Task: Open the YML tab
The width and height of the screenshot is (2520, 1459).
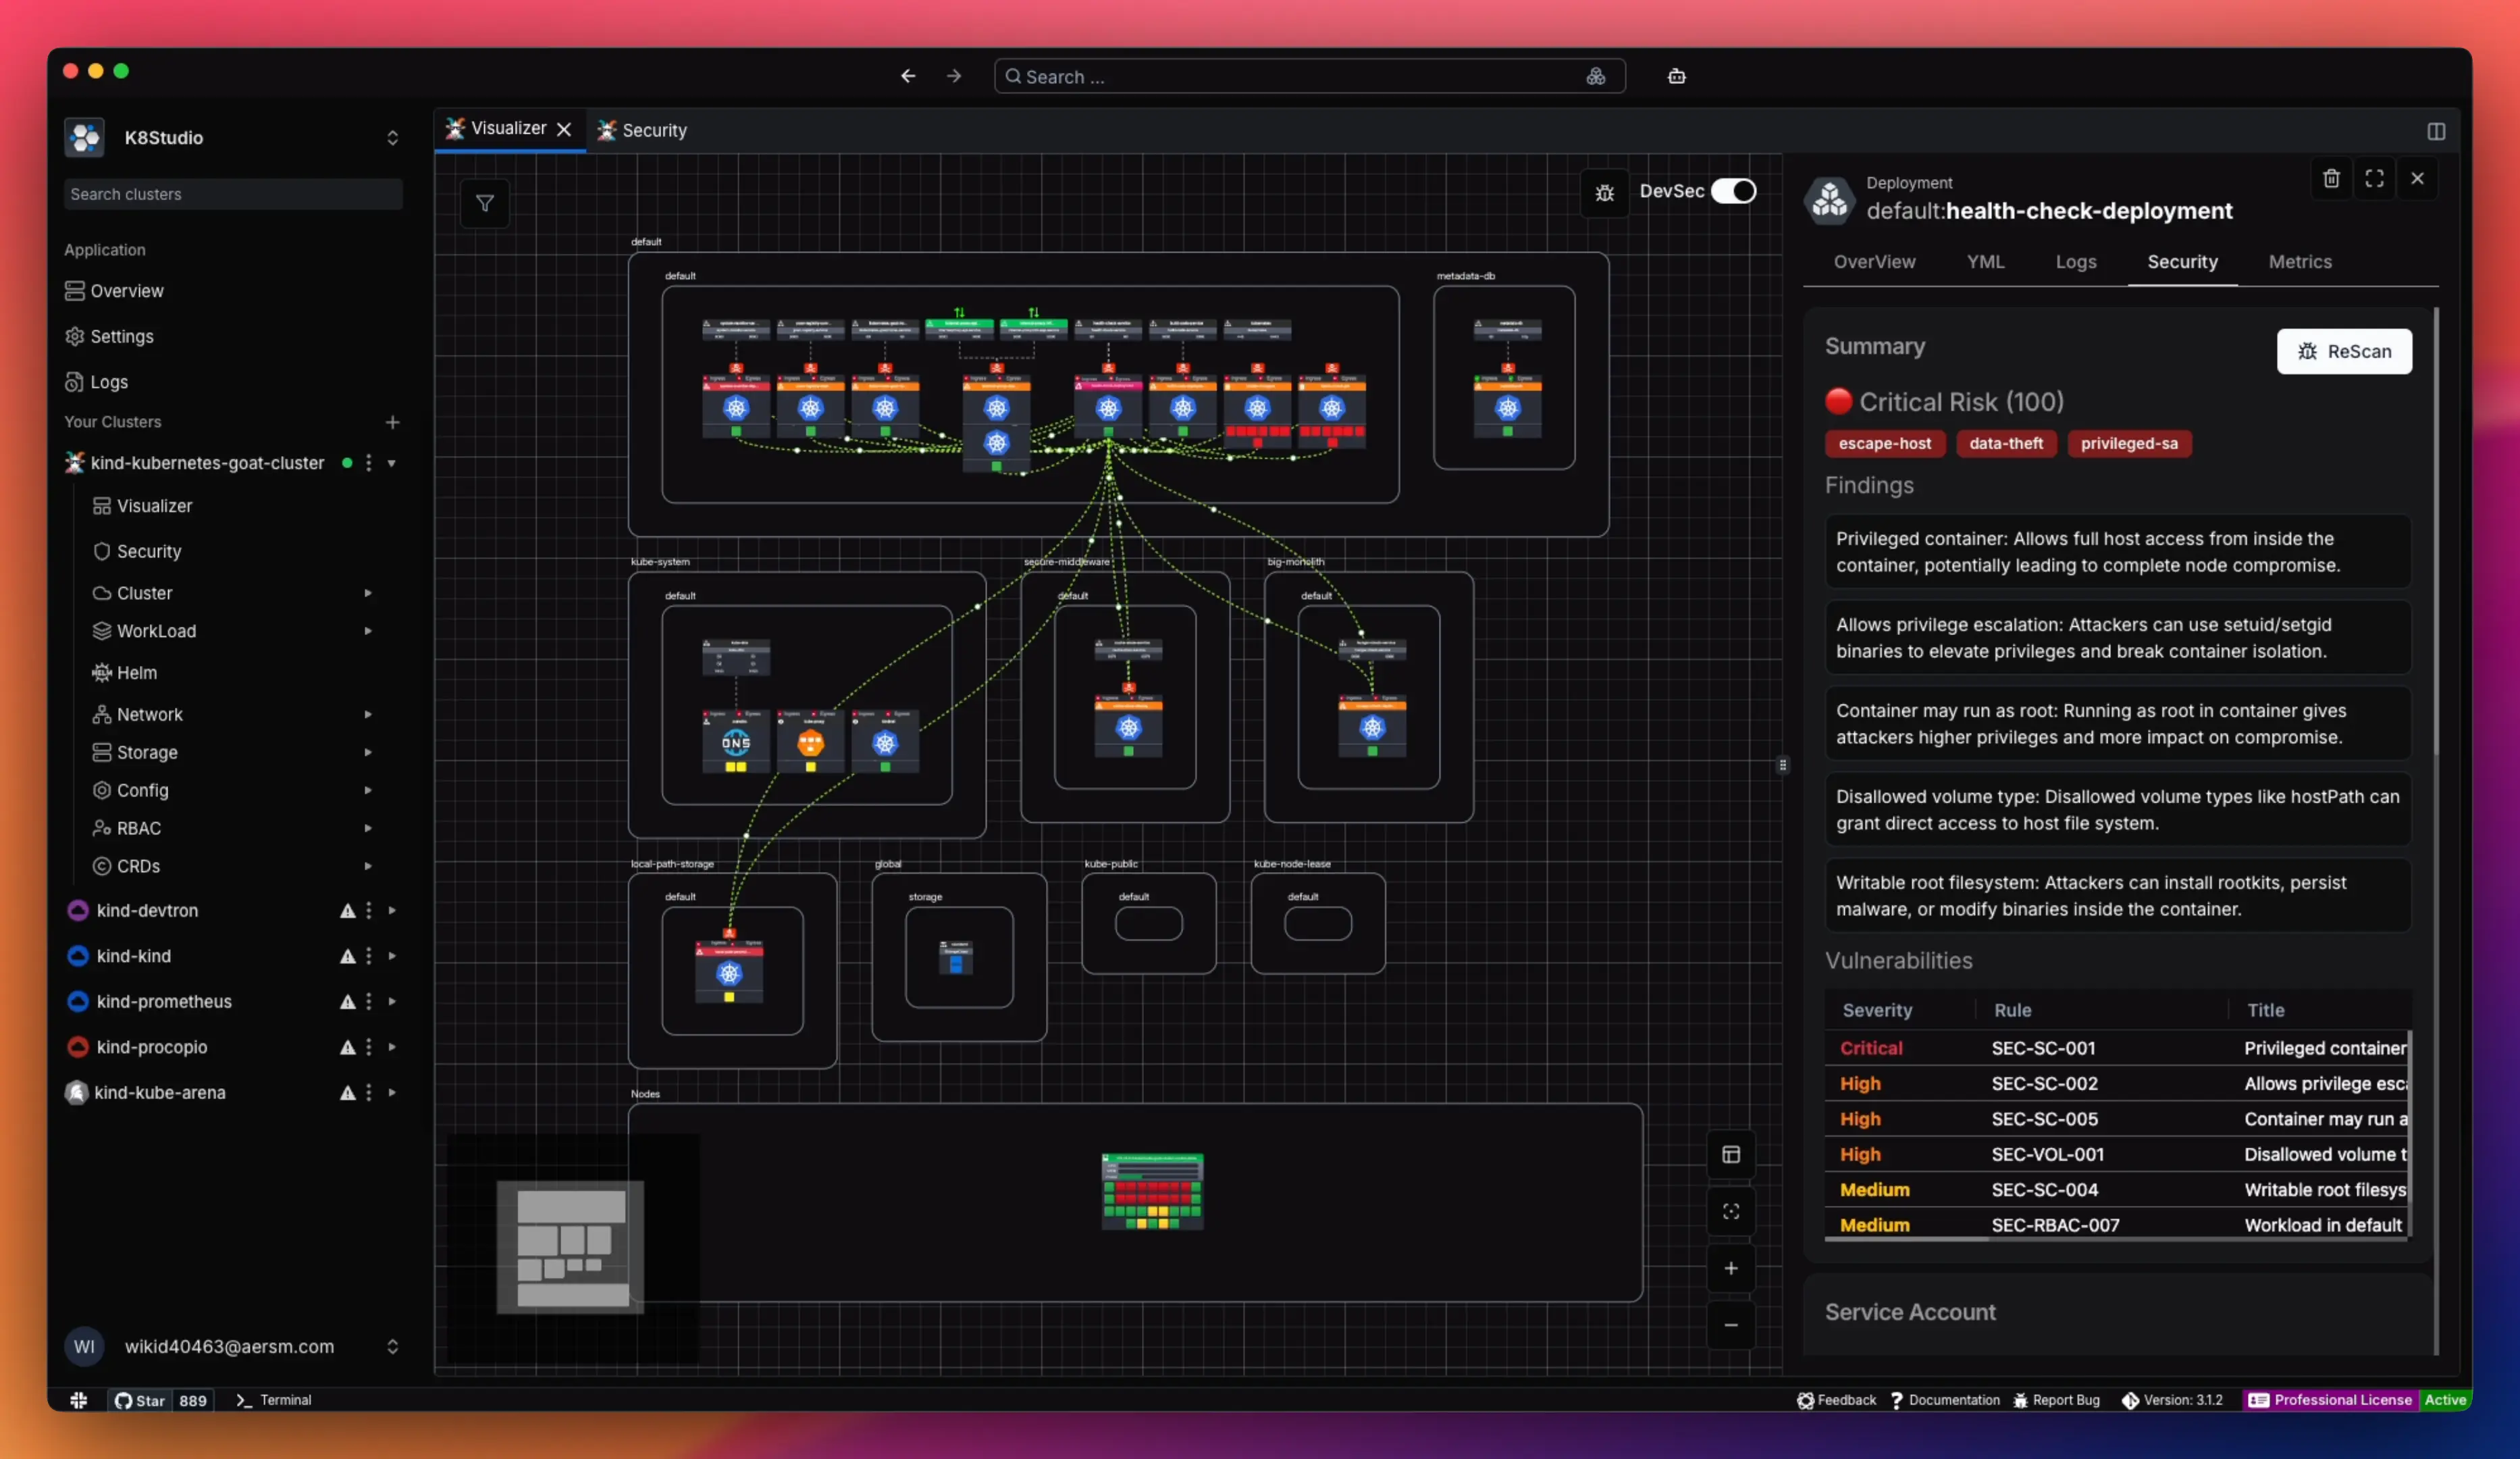Action: pyautogui.click(x=1985, y=262)
